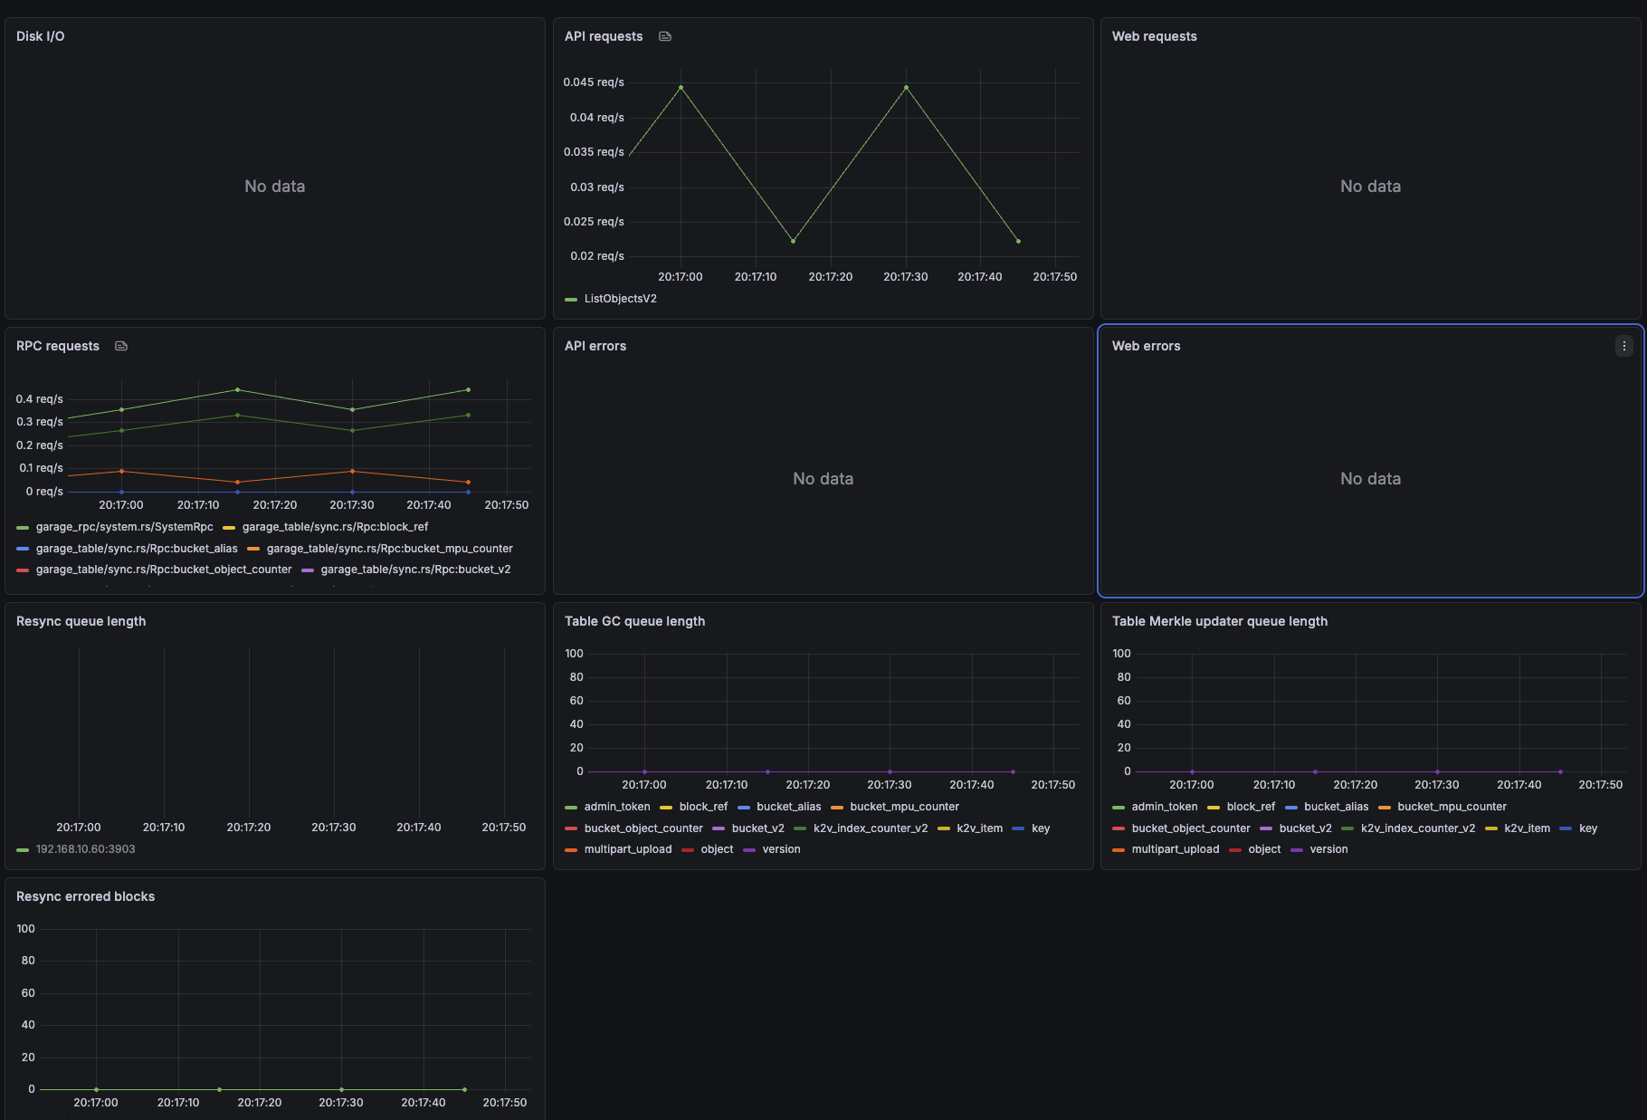
Task: Click the color swatch next to bucket_v2 legend entry
Action: point(719,828)
